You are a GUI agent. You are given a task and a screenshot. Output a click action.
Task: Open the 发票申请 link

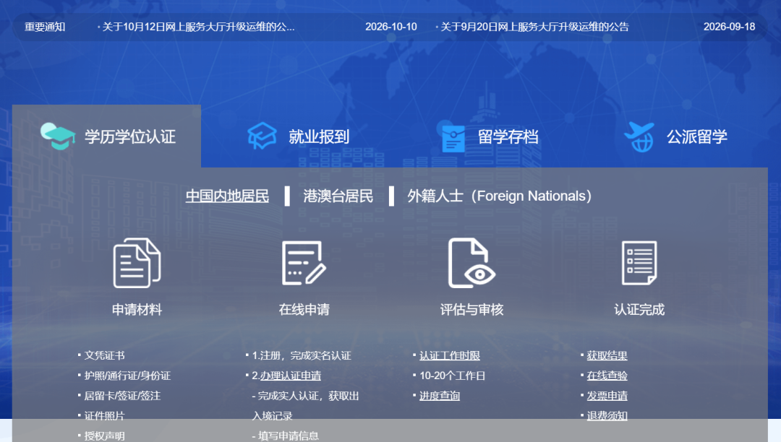pyautogui.click(x=607, y=396)
